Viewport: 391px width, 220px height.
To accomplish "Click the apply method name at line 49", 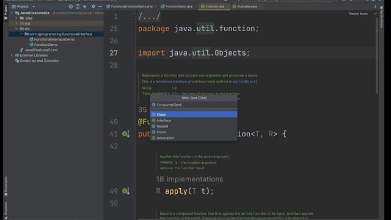I will 176,191.
